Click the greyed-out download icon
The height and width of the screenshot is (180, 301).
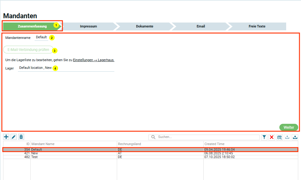[287, 137]
